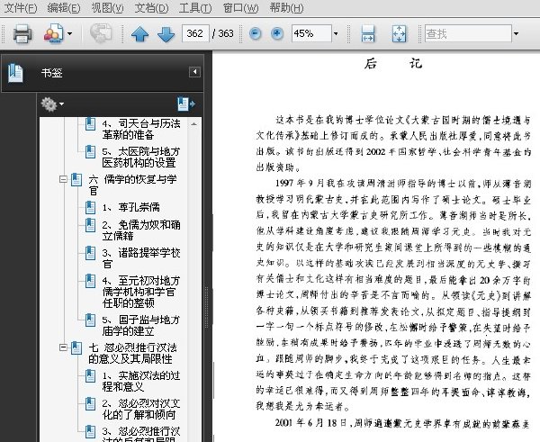Click bookmark icon beside 4、司天台与历法革新的准备
The image size is (540, 442).
90,123
